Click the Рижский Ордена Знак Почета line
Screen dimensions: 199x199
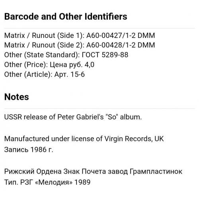[x=93, y=172]
